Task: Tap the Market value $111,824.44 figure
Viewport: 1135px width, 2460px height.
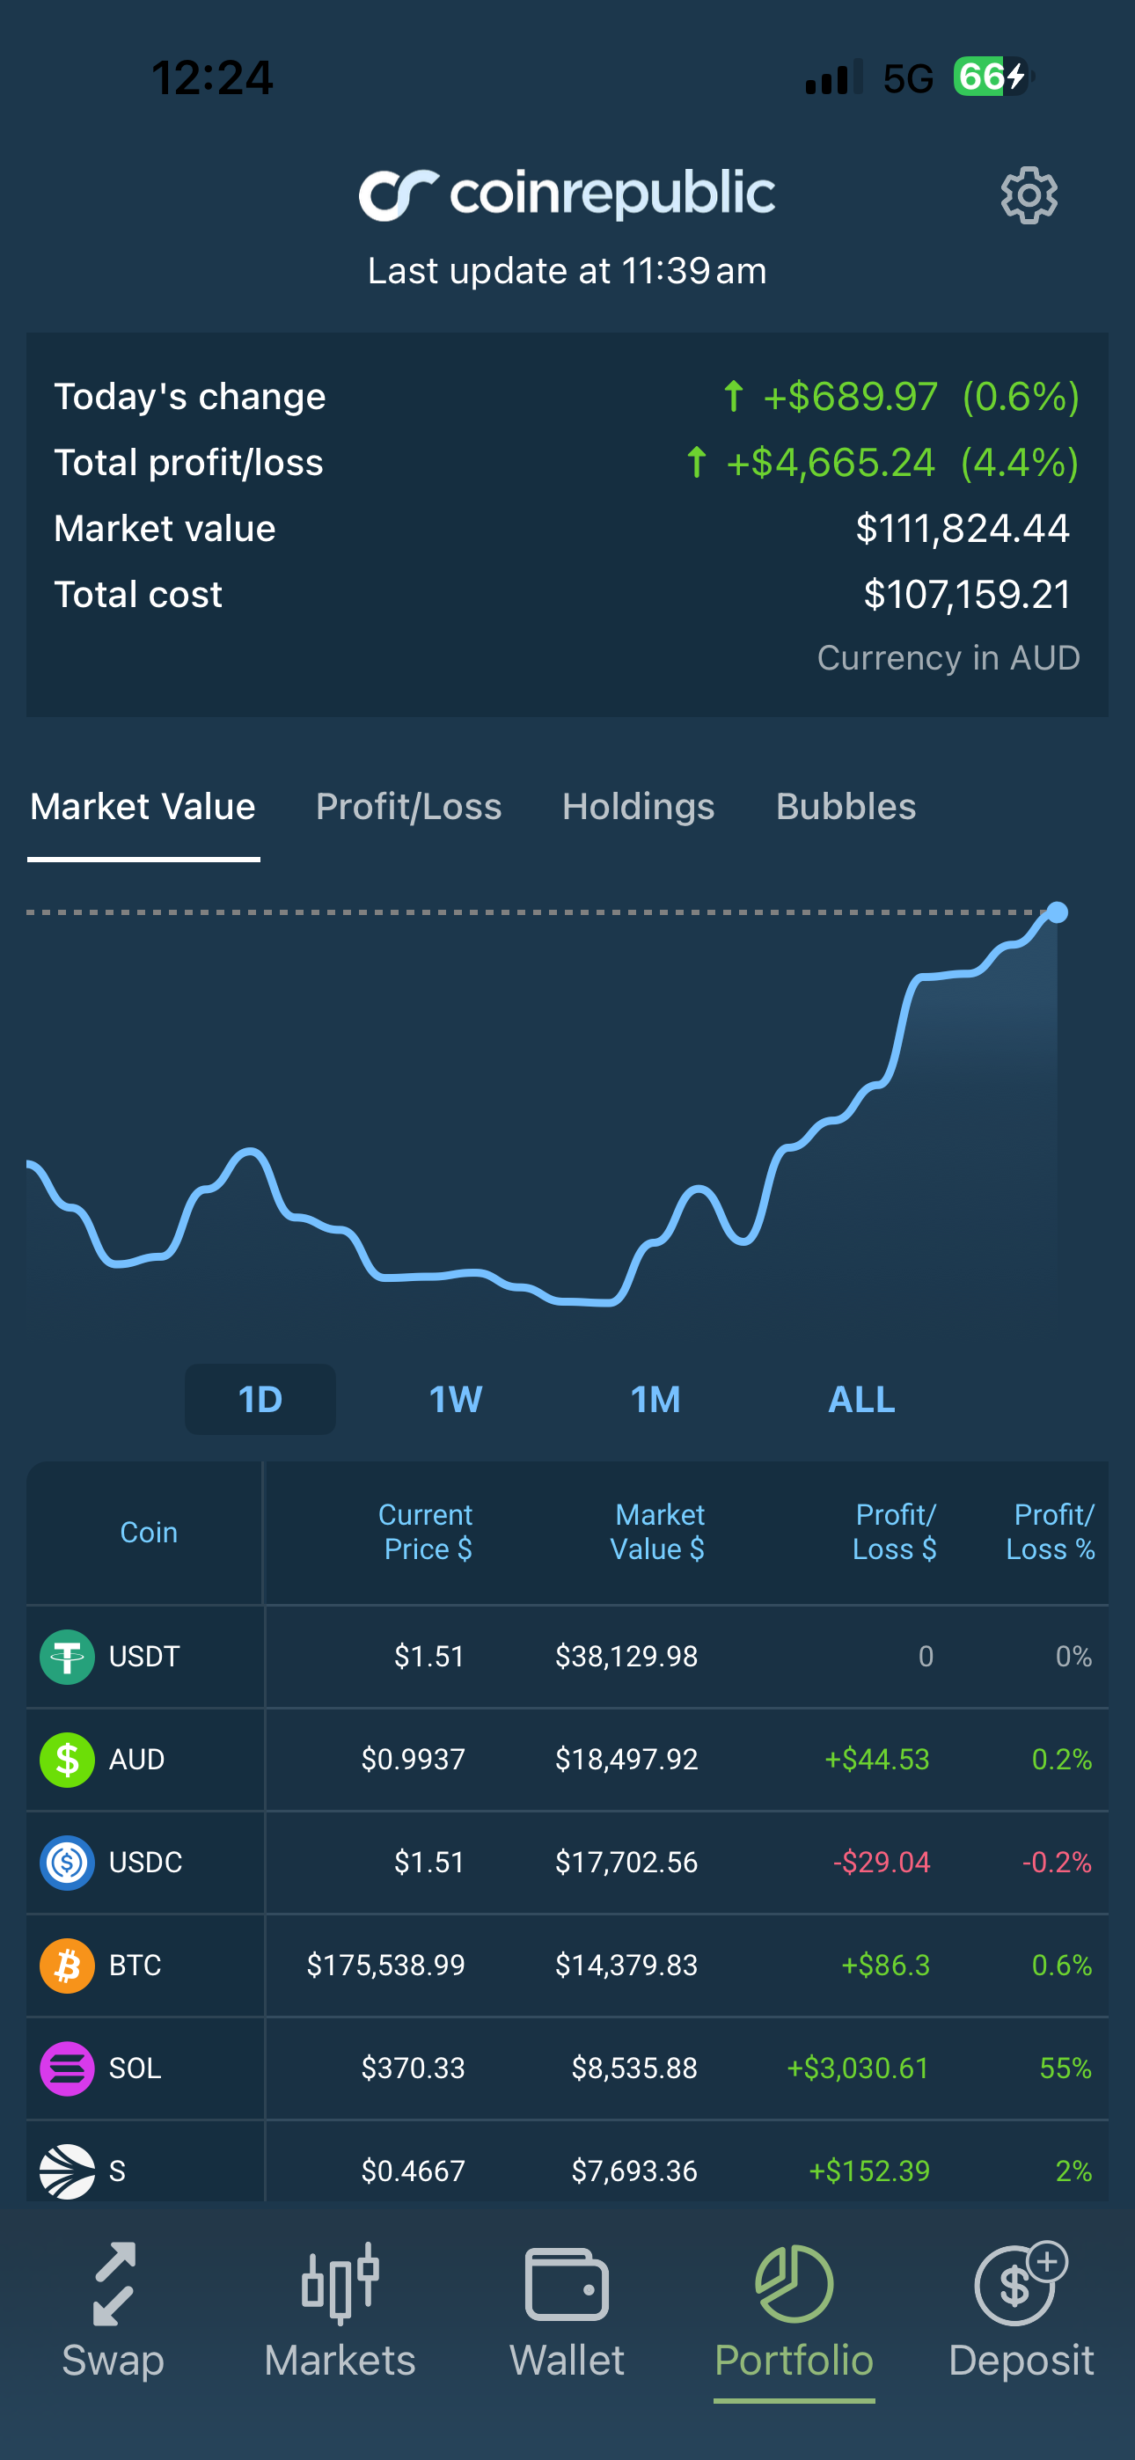Action: pyautogui.click(x=962, y=529)
